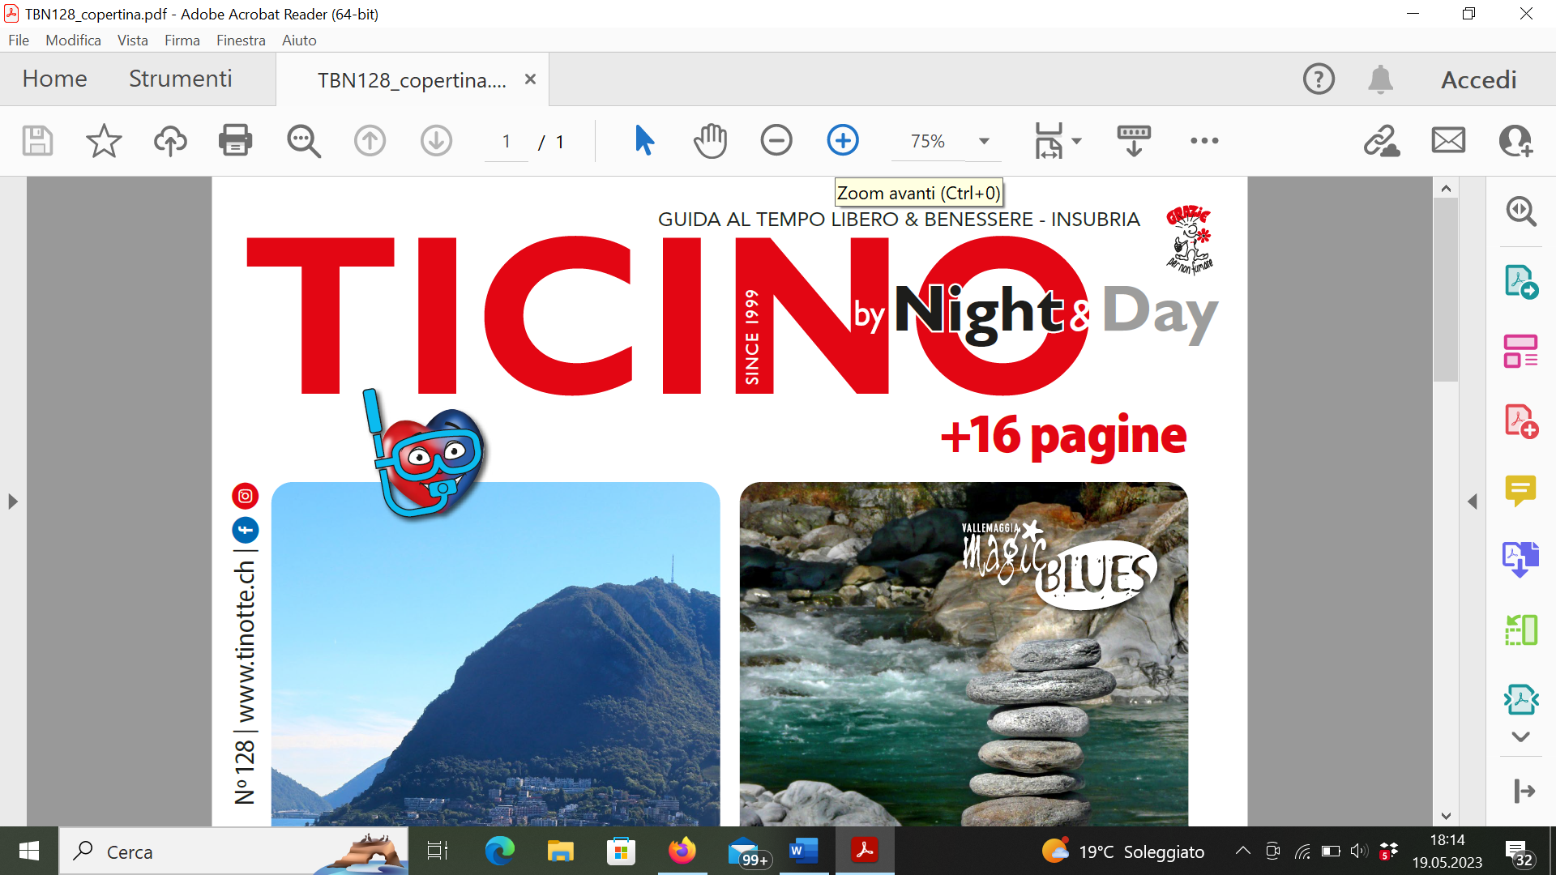The height and width of the screenshot is (875, 1556).
Task: Click the scrolling mode keyboard icon
Action: tap(1134, 141)
